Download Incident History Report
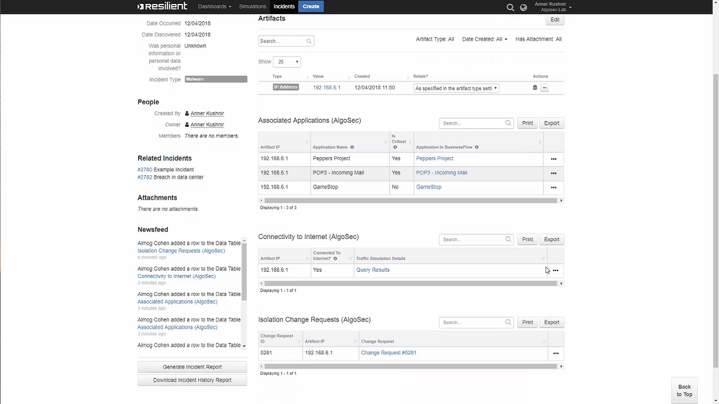The width and height of the screenshot is (719, 404). pyautogui.click(x=192, y=380)
